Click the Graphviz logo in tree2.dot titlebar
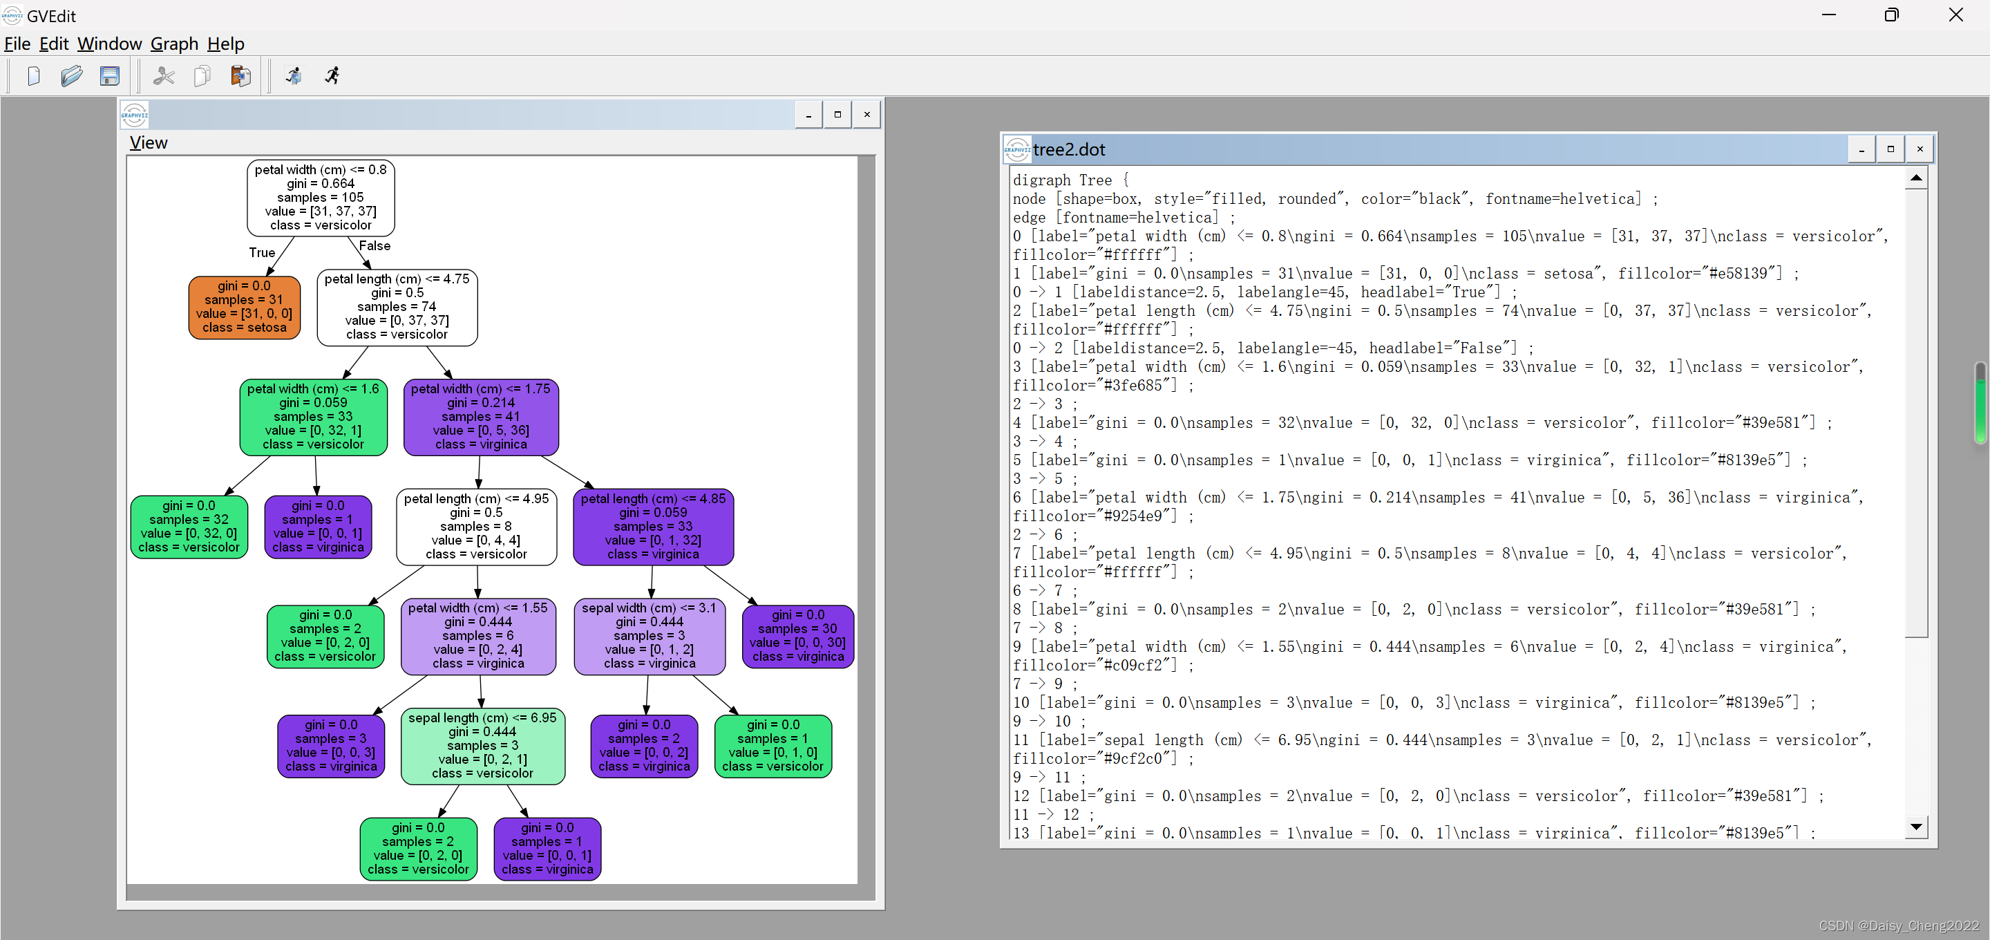This screenshot has height=940, width=1990. coord(1016,149)
